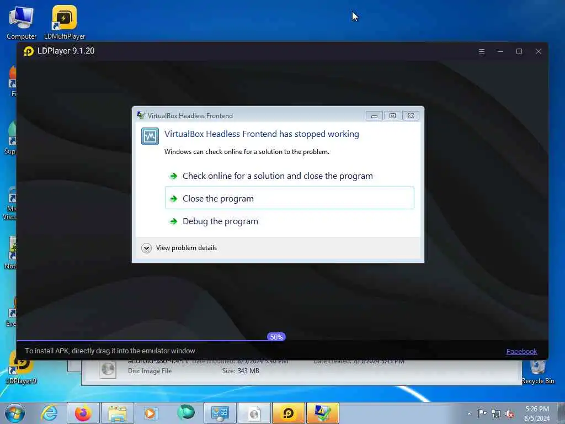565x424 pixels.
Task: Click the muted volume tray icon
Action: pos(509,414)
